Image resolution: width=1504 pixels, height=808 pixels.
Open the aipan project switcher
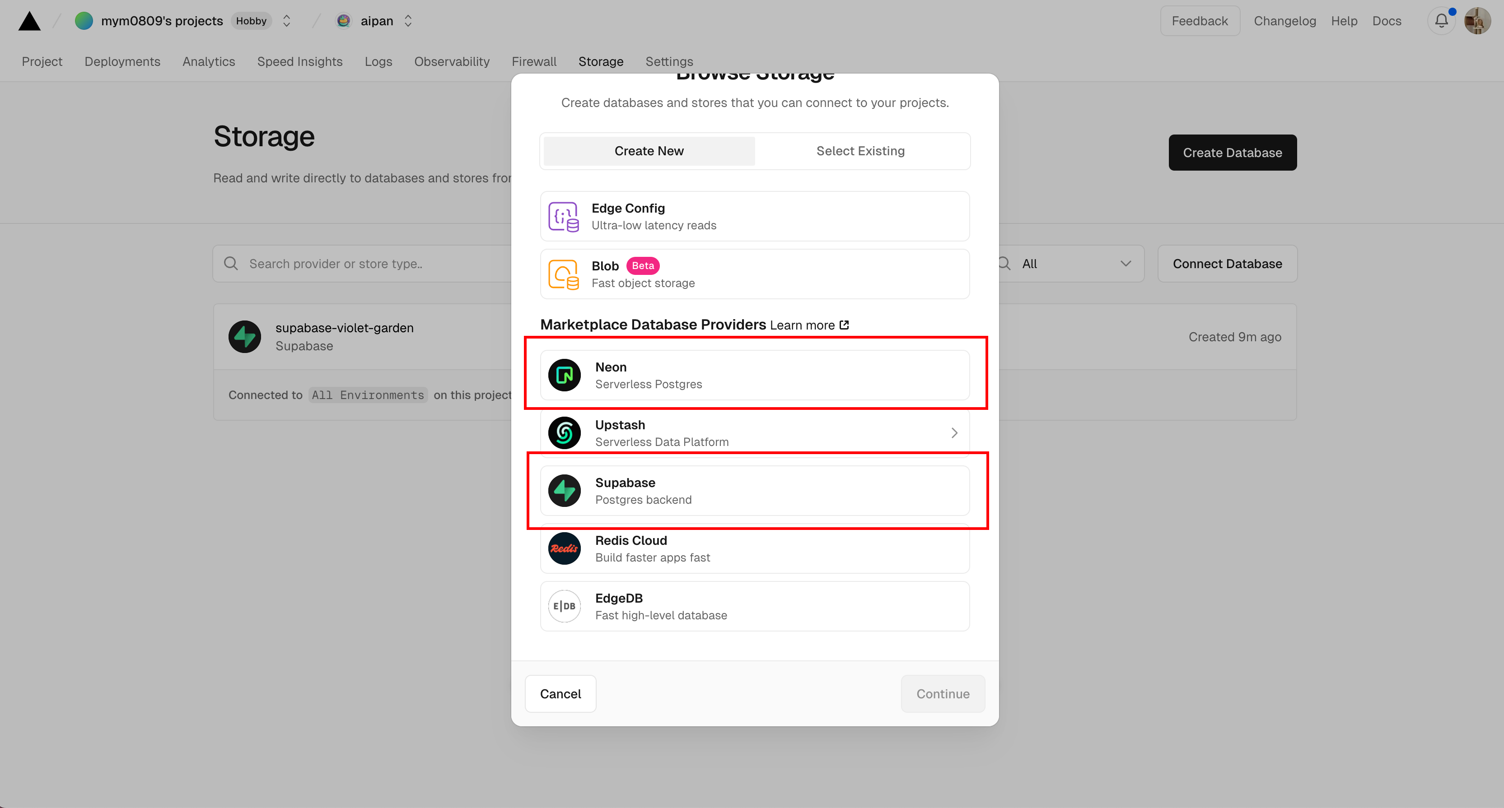point(408,21)
